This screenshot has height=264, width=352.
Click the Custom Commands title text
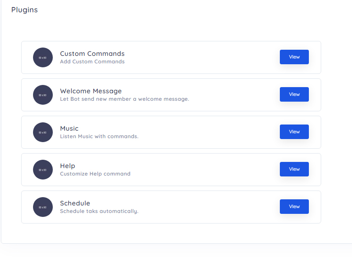point(92,54)
